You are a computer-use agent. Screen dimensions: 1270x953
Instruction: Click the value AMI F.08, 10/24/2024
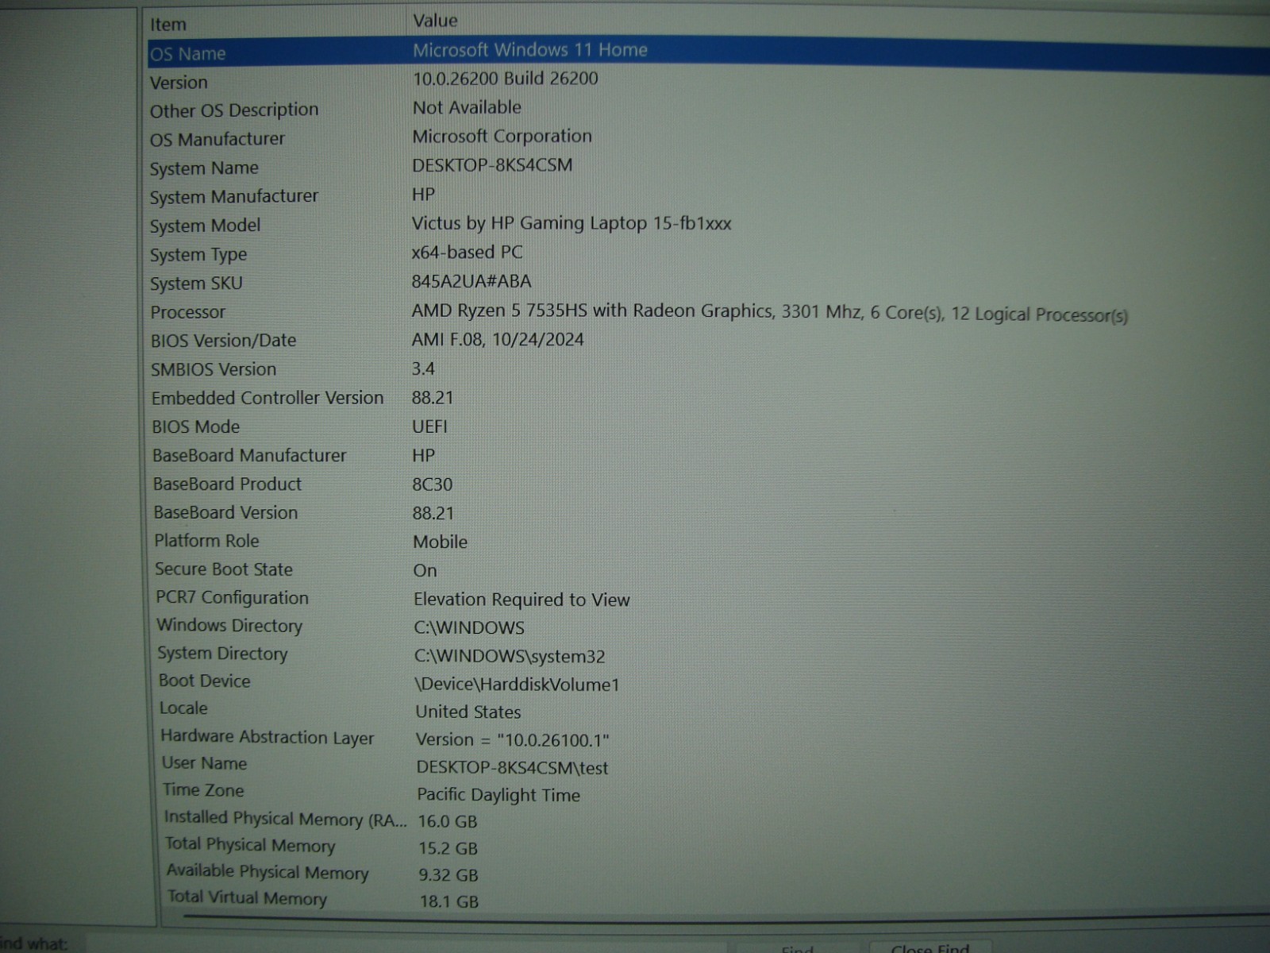[498, 340]
